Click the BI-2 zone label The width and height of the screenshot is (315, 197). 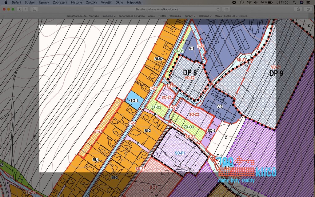[x=147, y=131]
